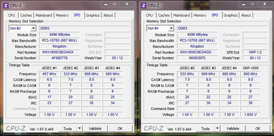Open About tab in the left CPU-Z window
Viewport: 274px width, 136px height.
pos(108,15)
